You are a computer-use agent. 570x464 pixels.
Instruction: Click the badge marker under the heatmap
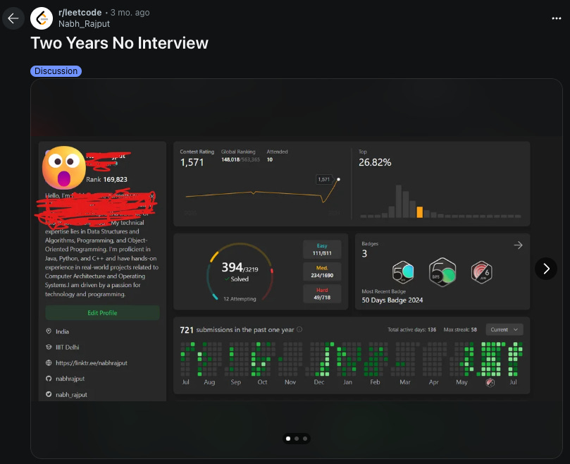click(x=490, y=382)
